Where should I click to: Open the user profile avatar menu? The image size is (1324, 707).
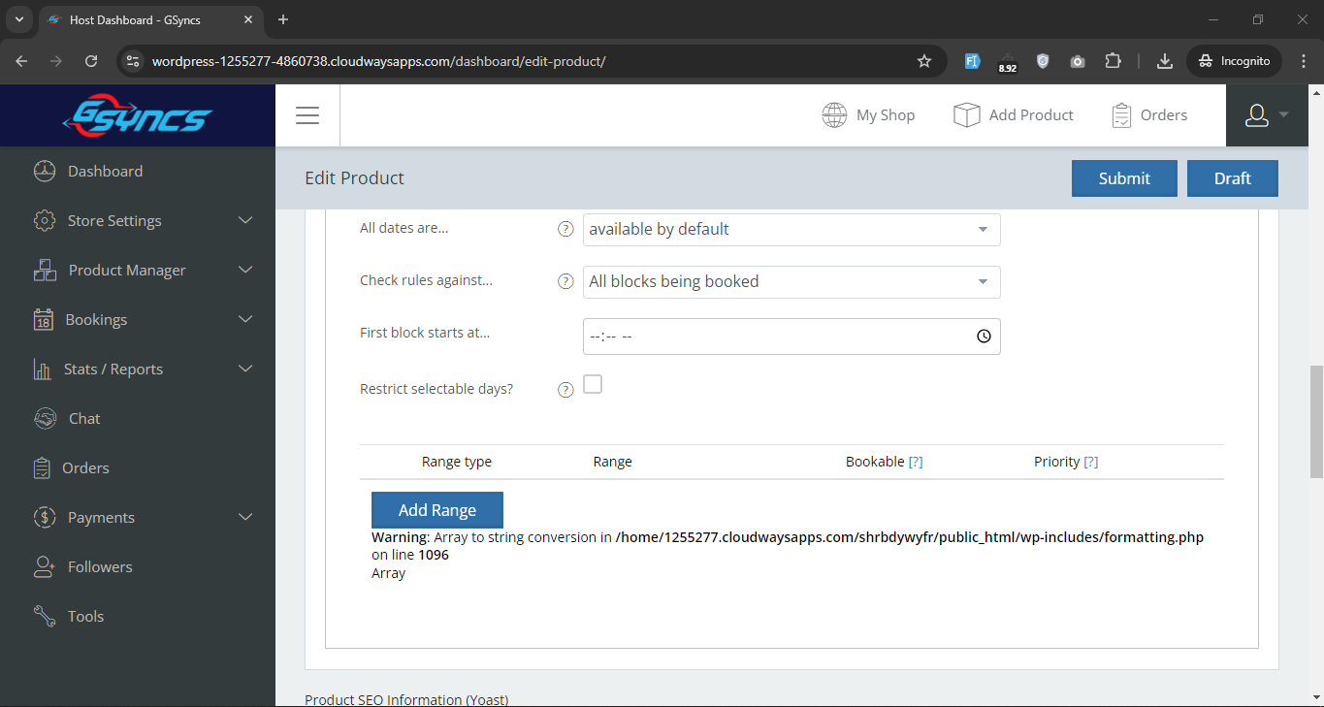tap(1257, 115)
